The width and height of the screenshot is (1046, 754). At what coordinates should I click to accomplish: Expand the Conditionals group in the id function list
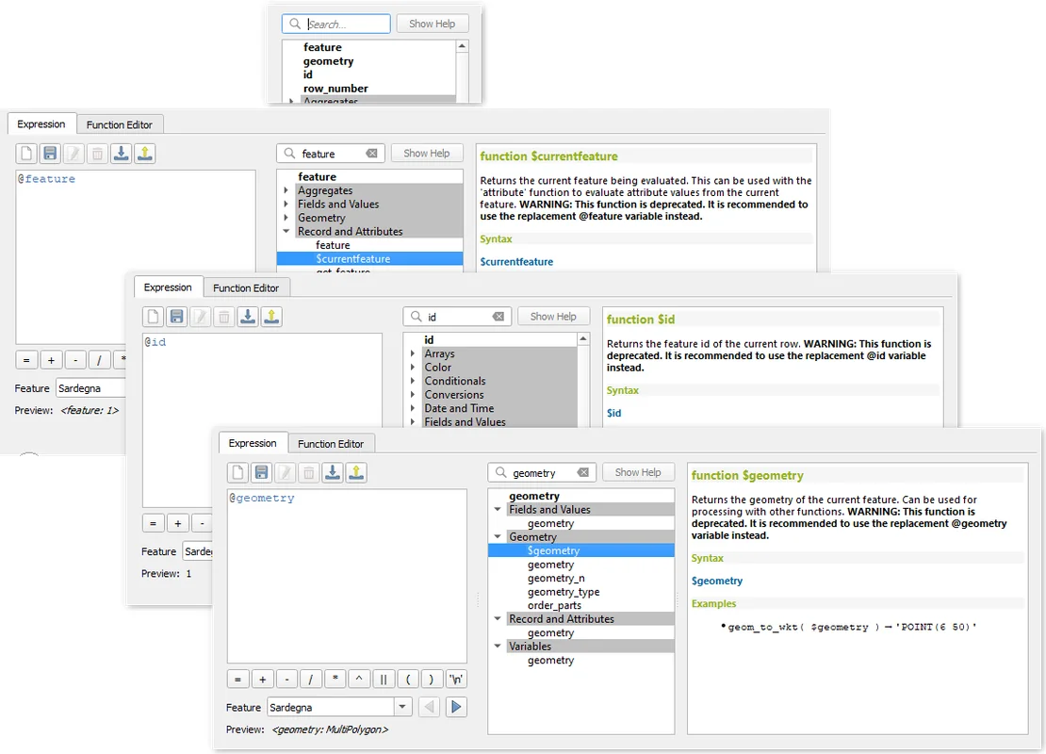pyautogui.click(x=413, y=381)
